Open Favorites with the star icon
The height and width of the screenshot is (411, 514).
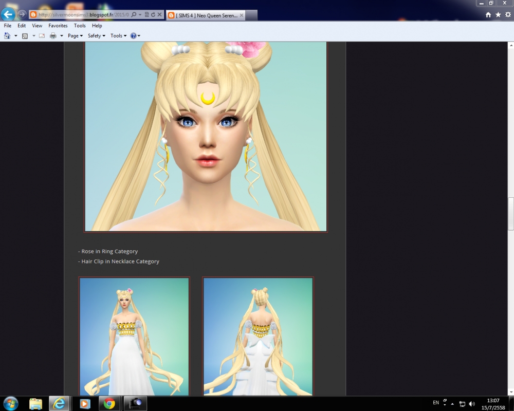point(498,15)
